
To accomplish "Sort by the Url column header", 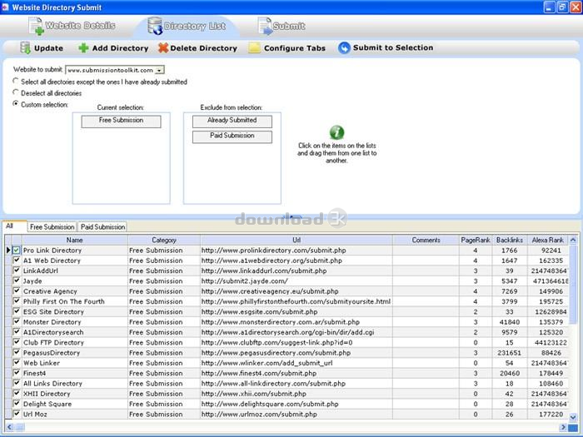I will [296, 240].
